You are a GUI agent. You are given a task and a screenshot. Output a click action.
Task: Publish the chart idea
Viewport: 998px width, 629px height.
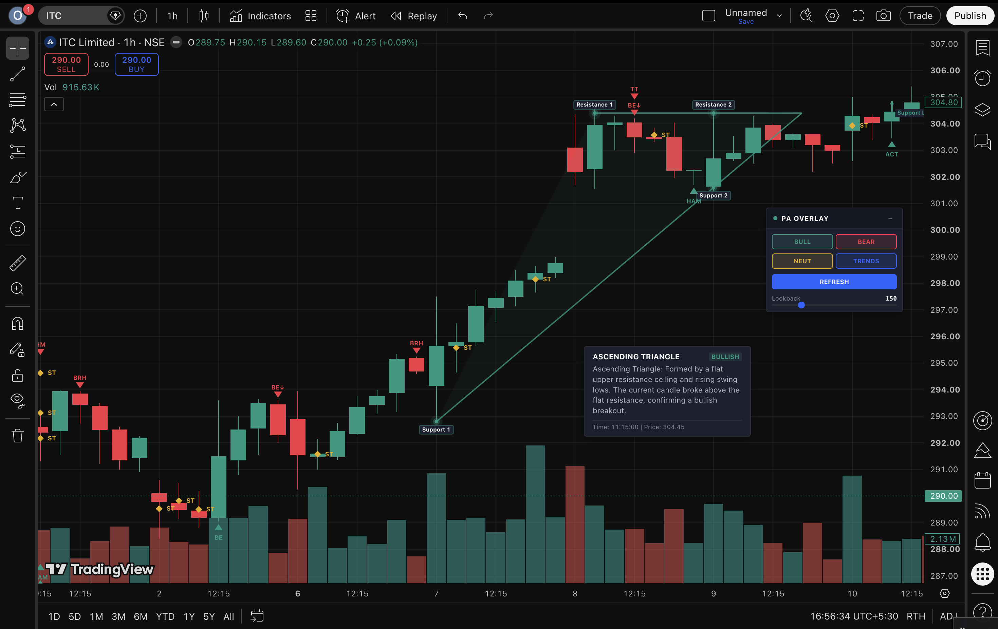pos(970,16)
